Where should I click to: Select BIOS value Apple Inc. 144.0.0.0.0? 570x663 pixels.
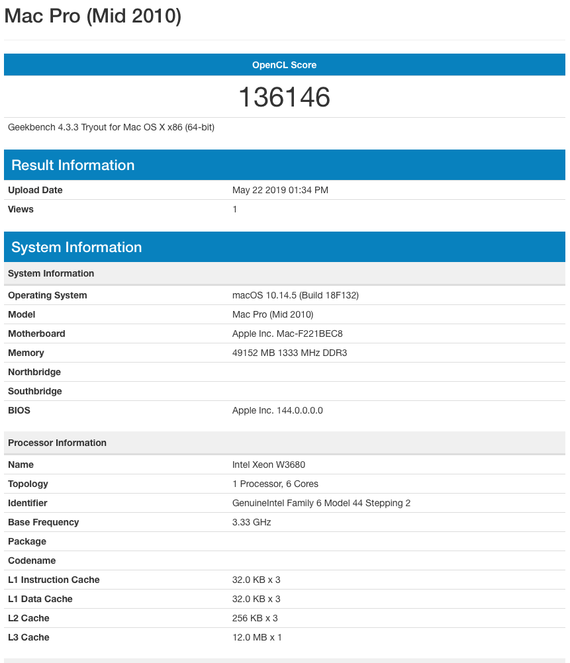pyautogui.click(x=277, y=410)
